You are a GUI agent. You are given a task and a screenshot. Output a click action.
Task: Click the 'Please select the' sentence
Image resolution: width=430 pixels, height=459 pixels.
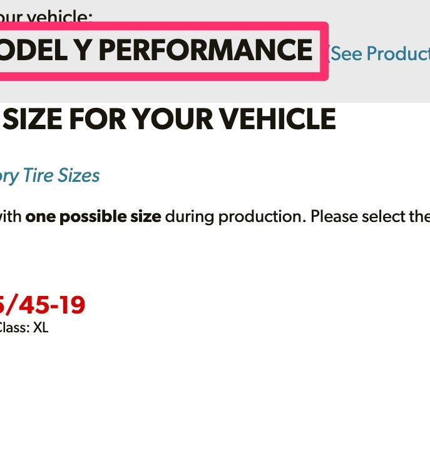coord(370,217)
